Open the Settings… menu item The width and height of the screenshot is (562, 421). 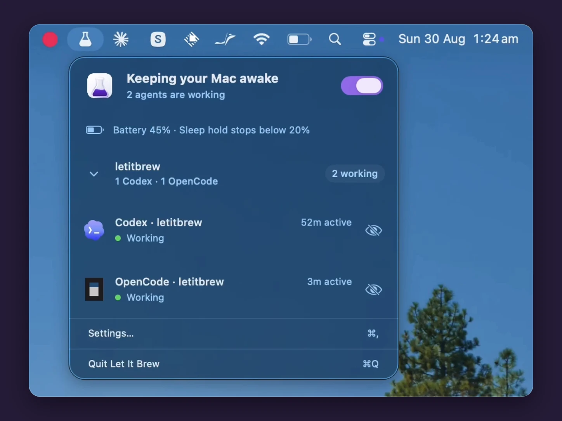[x=234, y=333]
